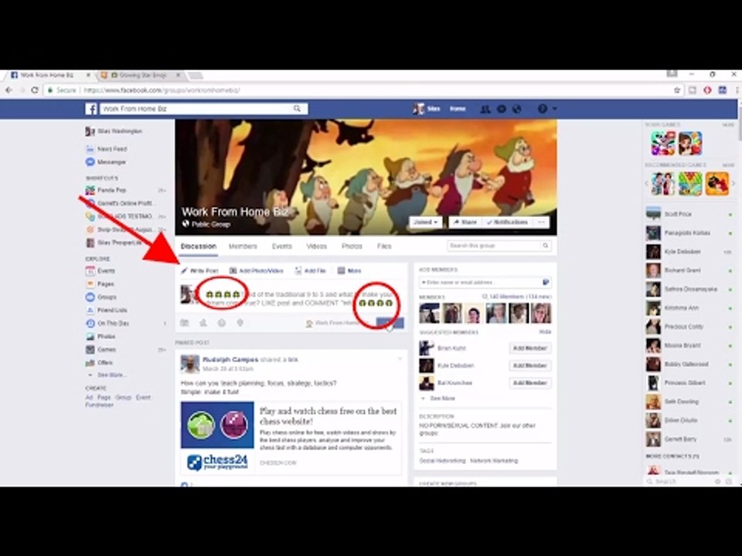Switch to the group Photos tab
Viewport: 742px width, 556px height.
point(352,246)
